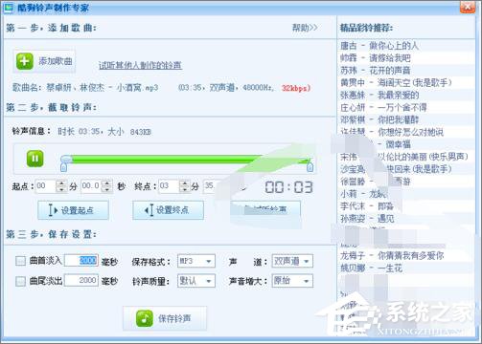Select 苏玮 - 花开的声音 in the recommended list

376,71
